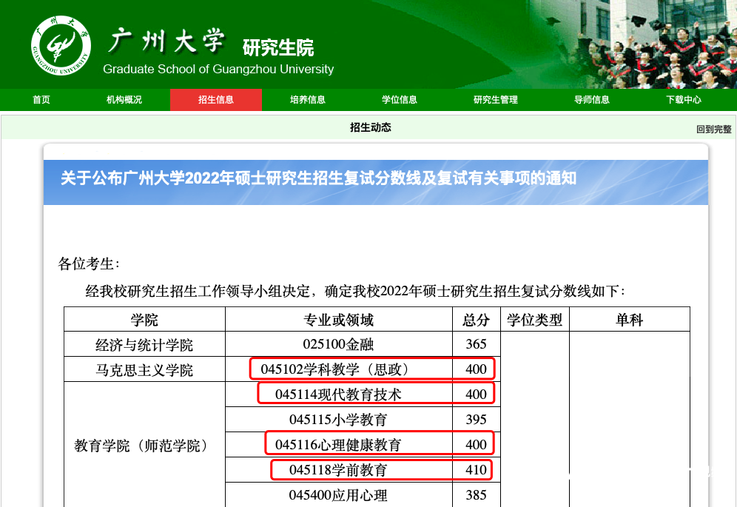The height and width of the screenshot is (507, 737).
Task: Open the 导师信息 menu item
Action: pos(592,100)
